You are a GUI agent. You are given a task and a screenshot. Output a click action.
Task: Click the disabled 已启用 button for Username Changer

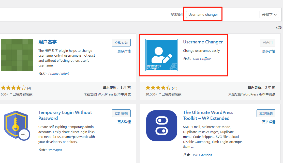pos(268,43)
